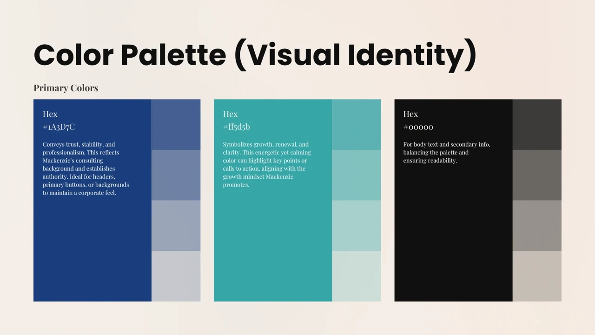Click the main blue #1A3D7C color block
The image size is (595, 335).
[x=93, y=200]
